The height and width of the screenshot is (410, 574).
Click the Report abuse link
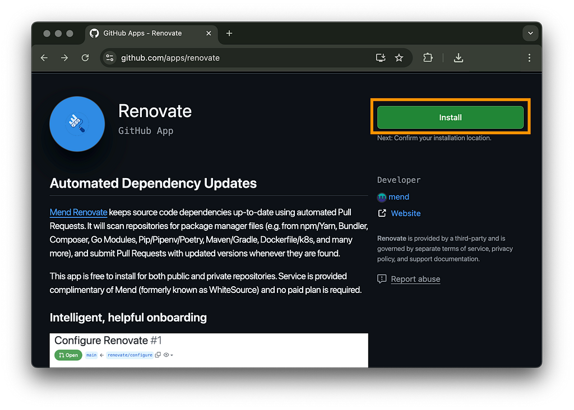415,279
